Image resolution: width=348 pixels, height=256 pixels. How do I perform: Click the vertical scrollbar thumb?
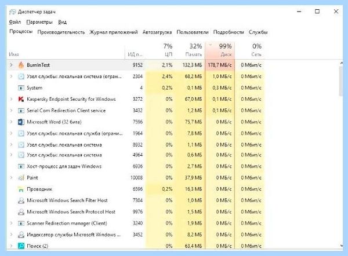click(x=341, y=81)
